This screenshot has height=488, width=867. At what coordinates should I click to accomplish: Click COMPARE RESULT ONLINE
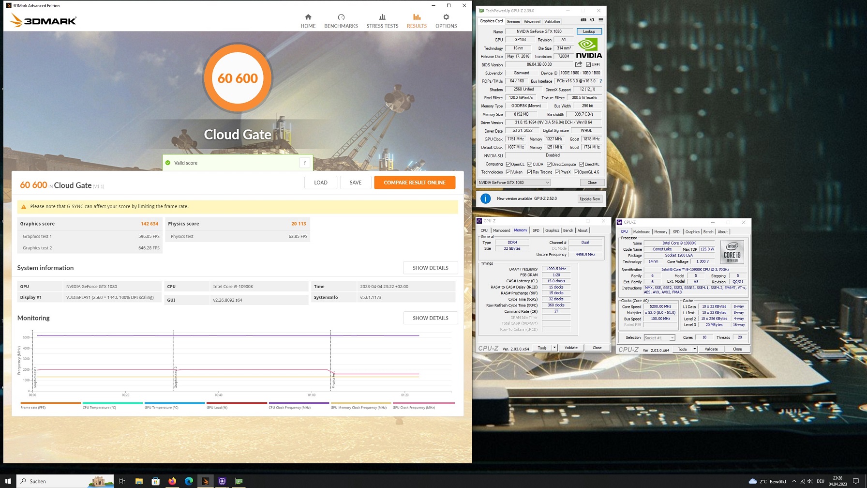coord(415,183)
